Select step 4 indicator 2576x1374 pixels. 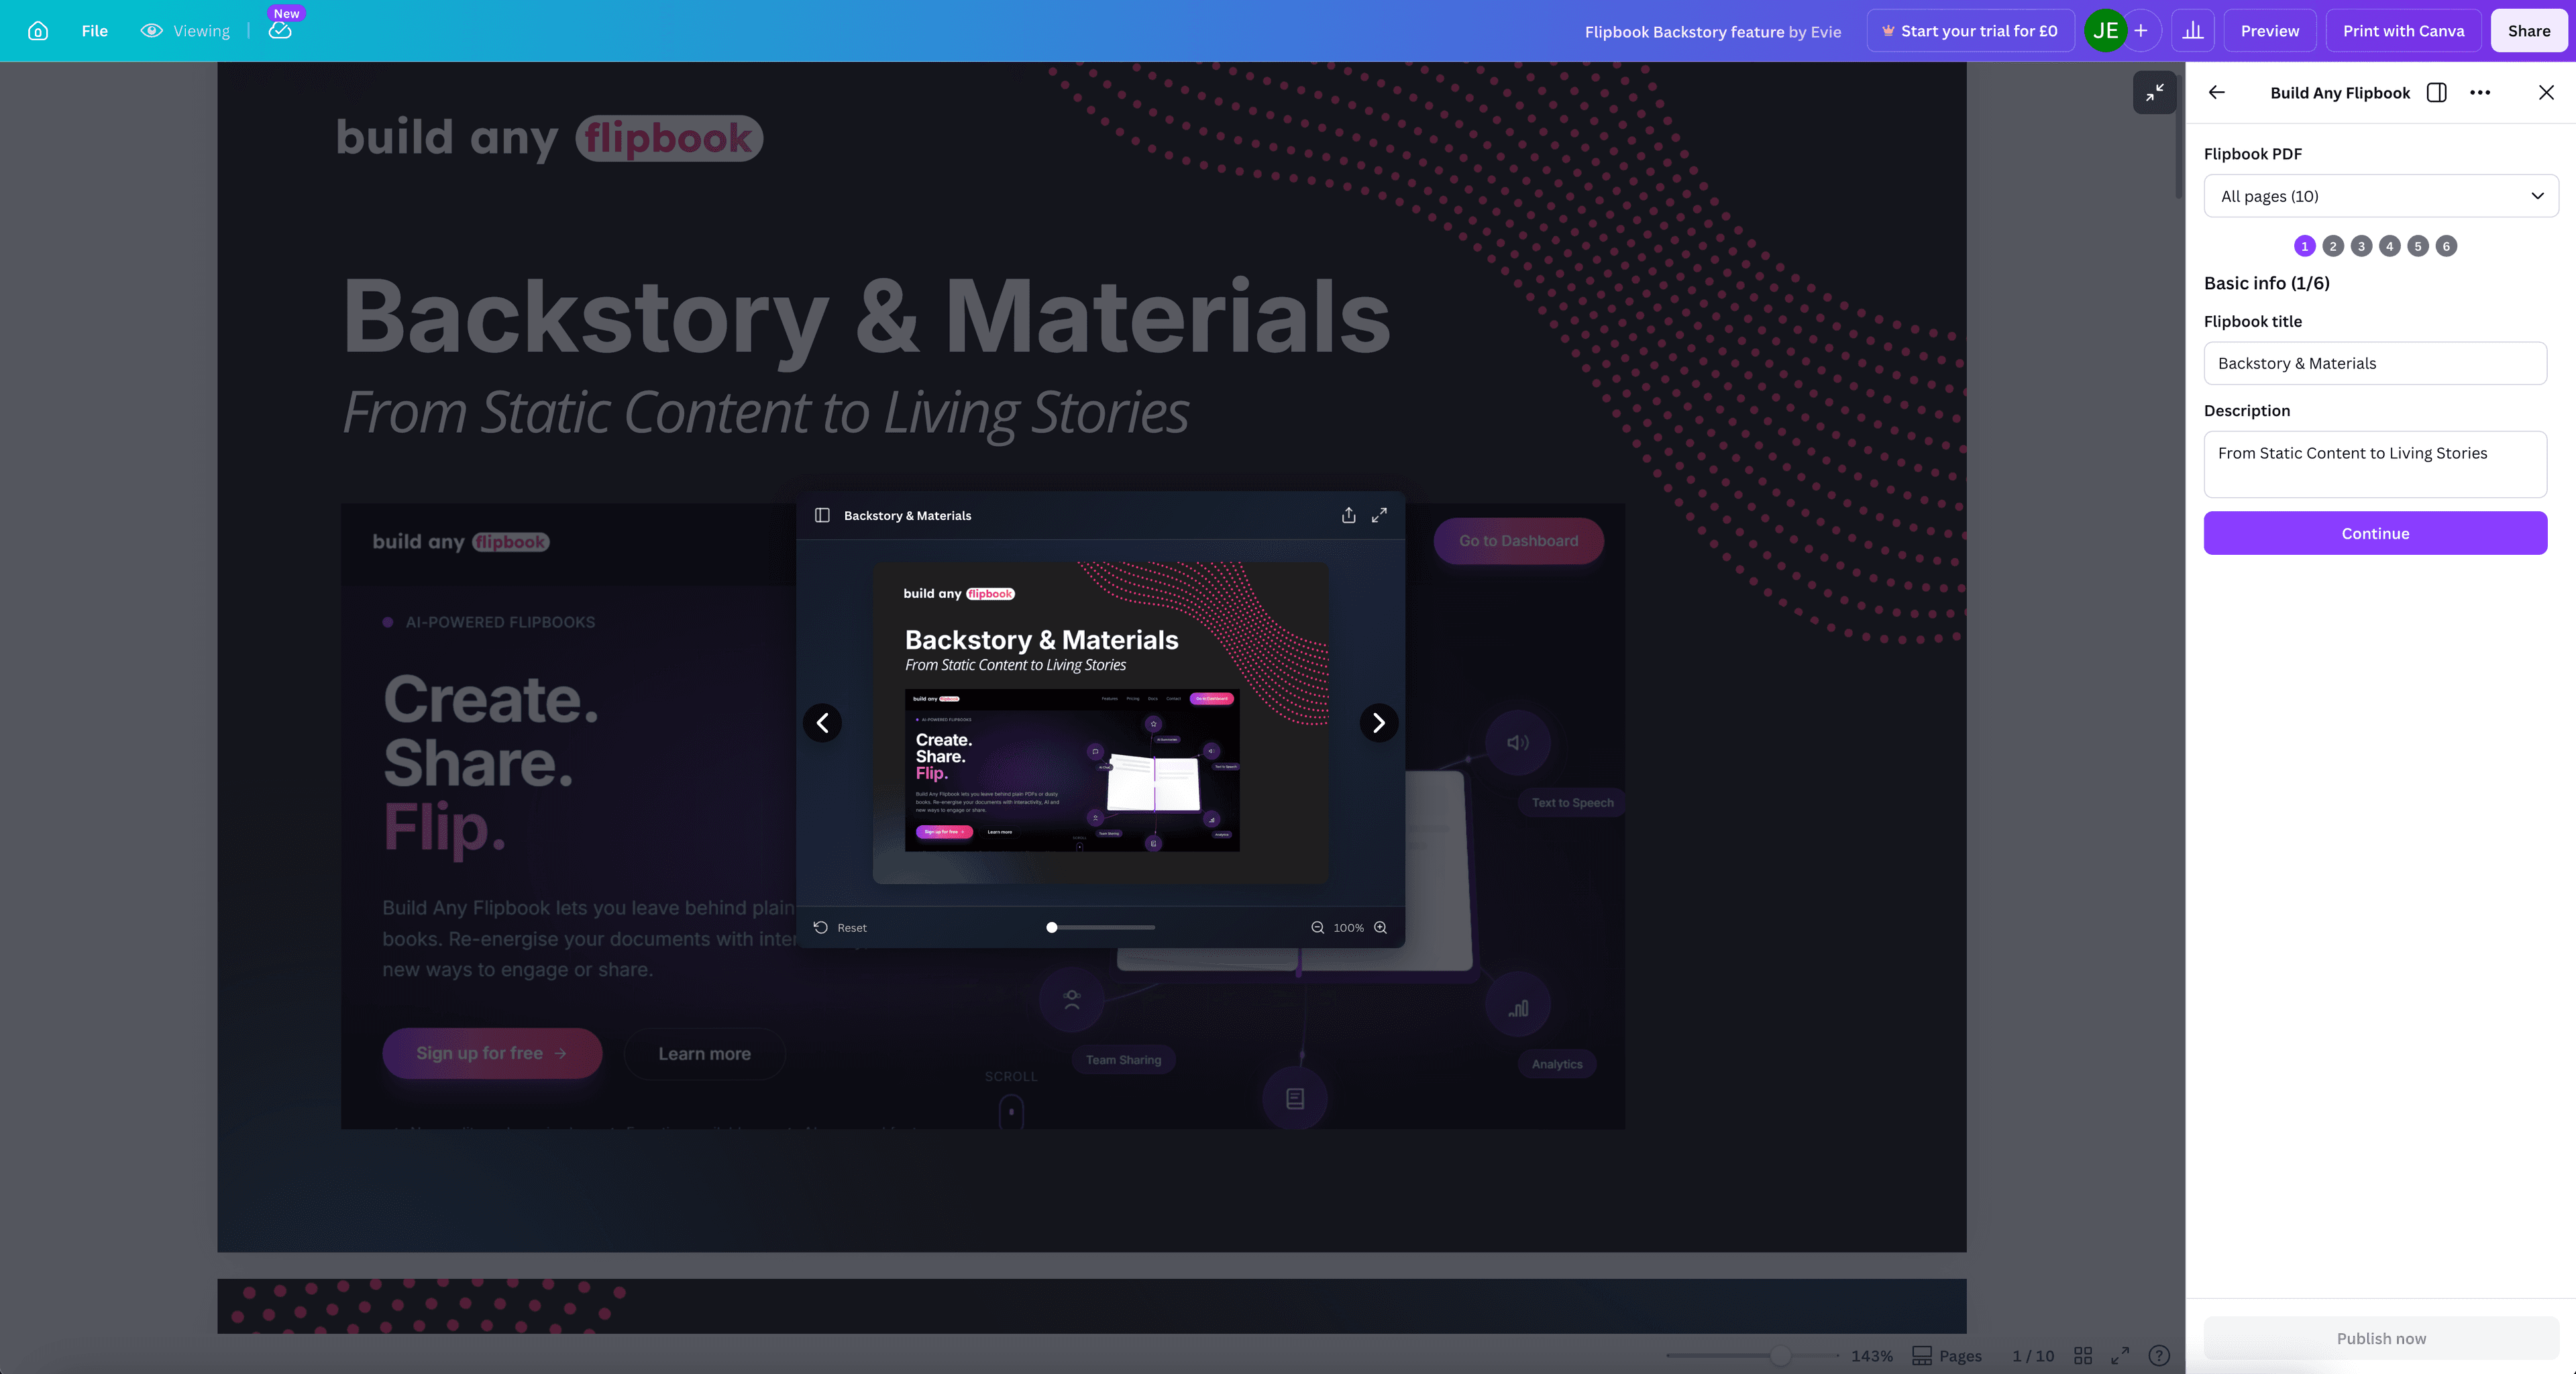pos(2389,246)
